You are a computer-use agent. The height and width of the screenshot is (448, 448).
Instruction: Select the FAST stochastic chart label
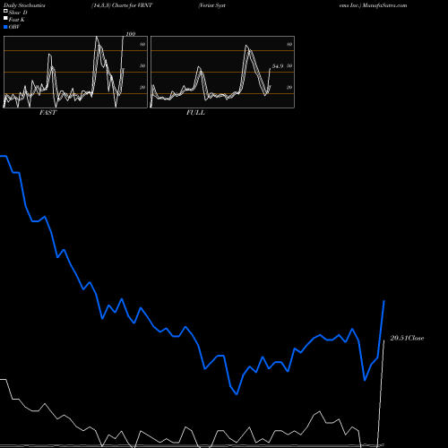point(47,113)
